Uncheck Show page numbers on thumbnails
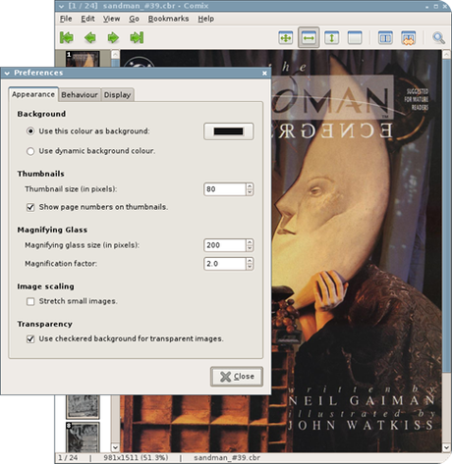 coord(30,207)
